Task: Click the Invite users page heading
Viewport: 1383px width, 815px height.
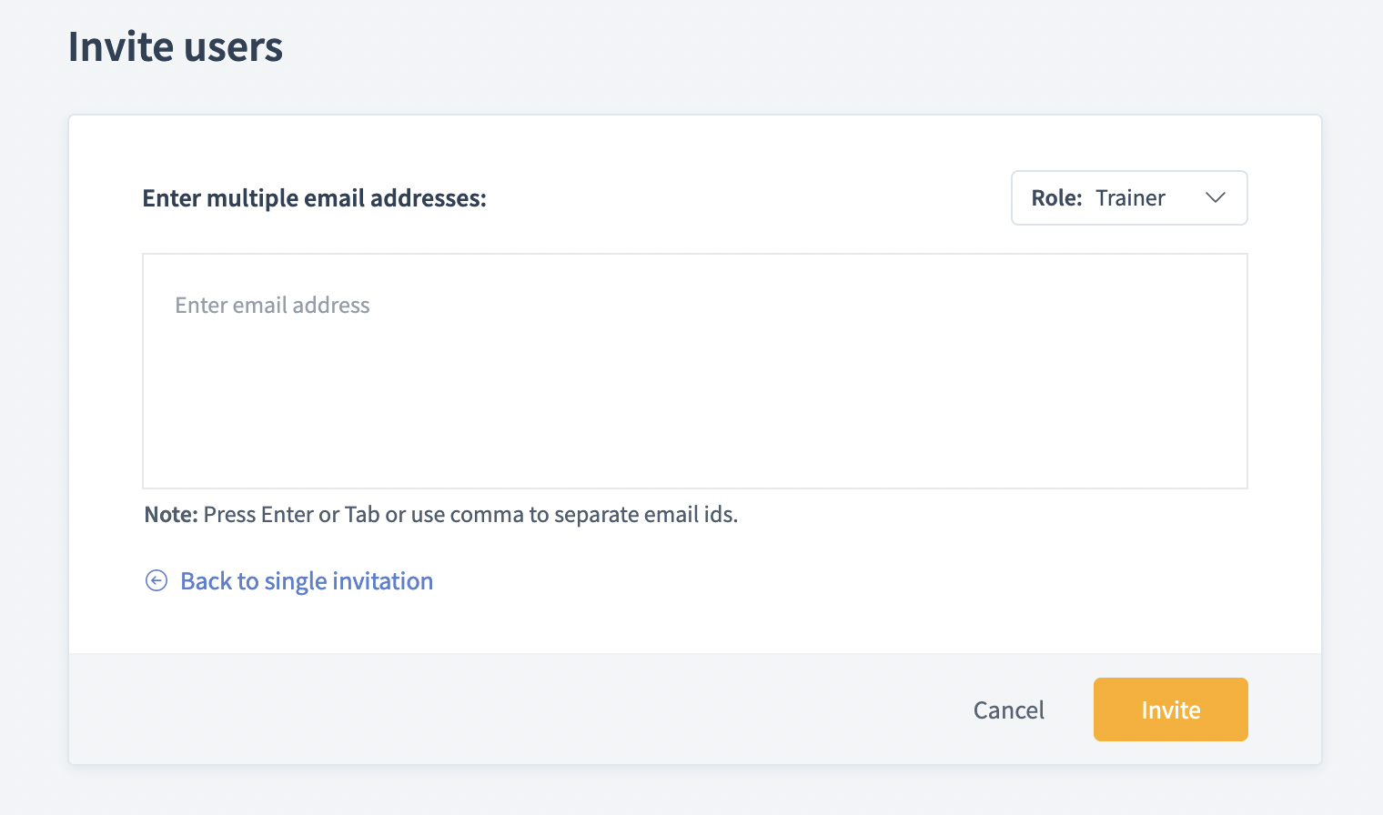Action: tap(175, 46)
